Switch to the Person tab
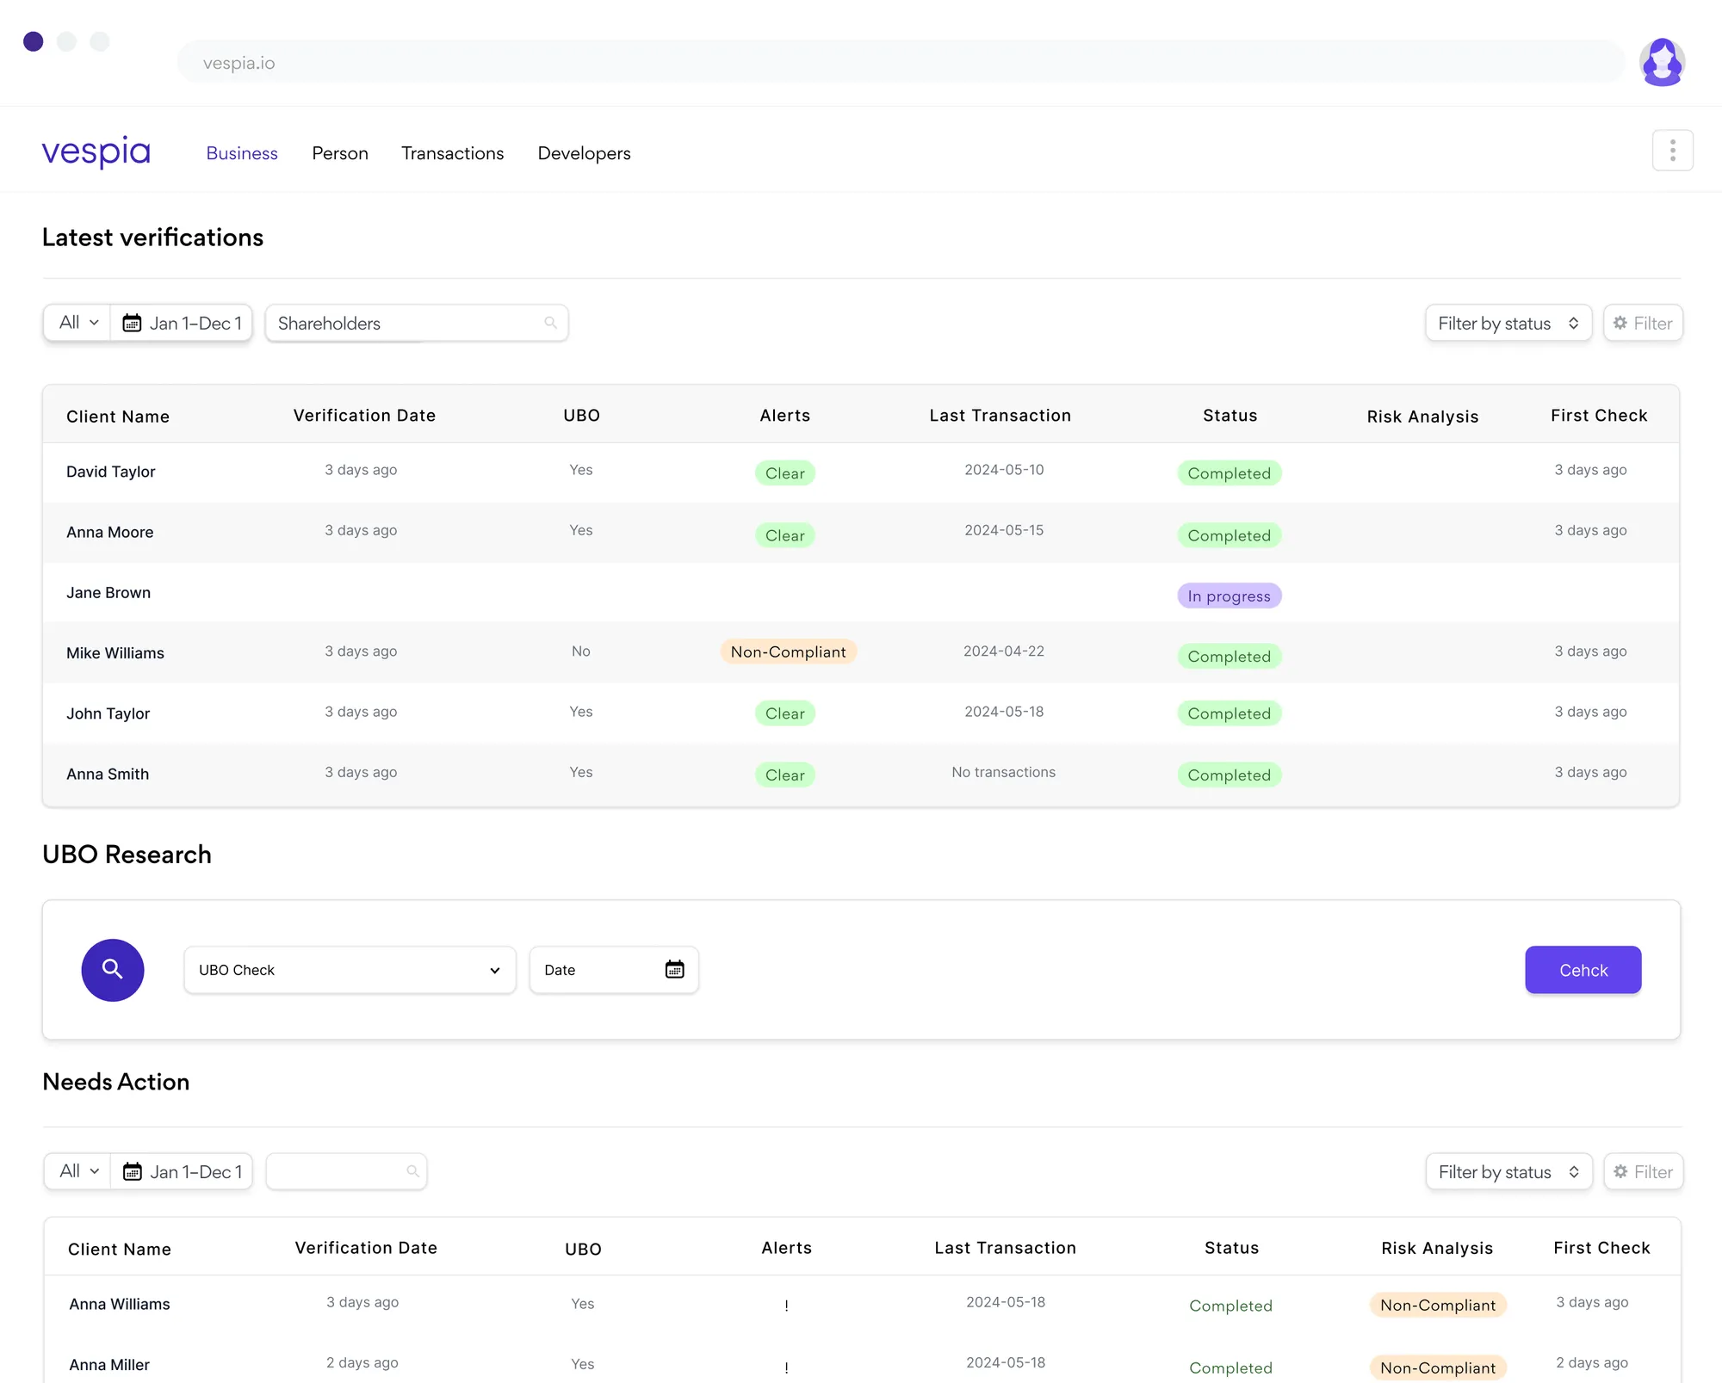The height and width of the screenshot is (1383, 1722). [340, 153]
